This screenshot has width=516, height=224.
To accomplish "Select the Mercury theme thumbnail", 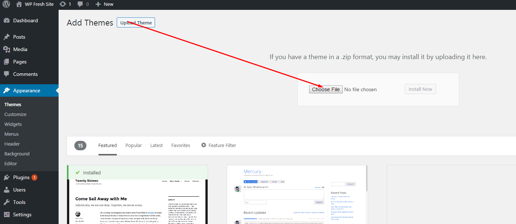I will click(x=297, y=195).
